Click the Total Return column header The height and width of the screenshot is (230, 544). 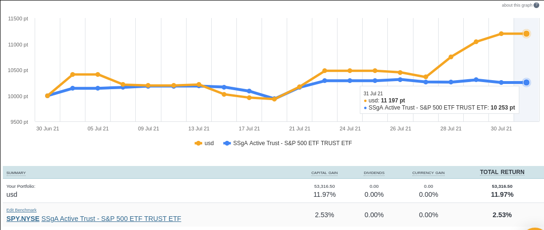(502, 172)
